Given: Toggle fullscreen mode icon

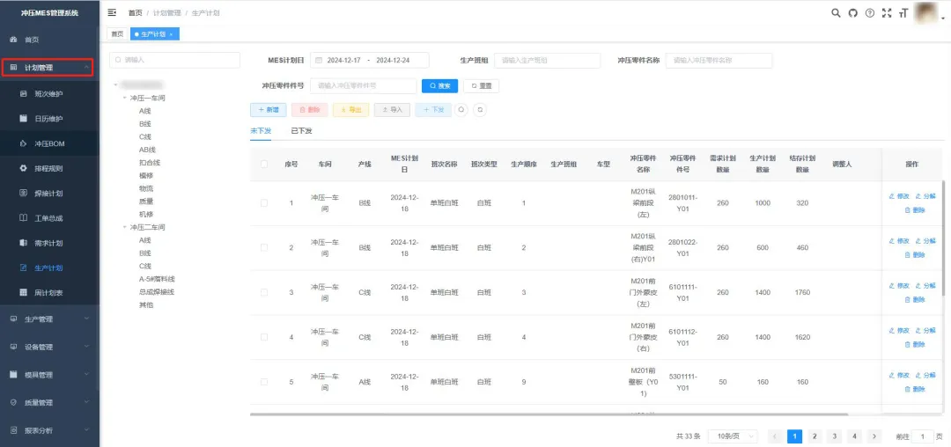Looking at the screenshot, I should (887, 13).
